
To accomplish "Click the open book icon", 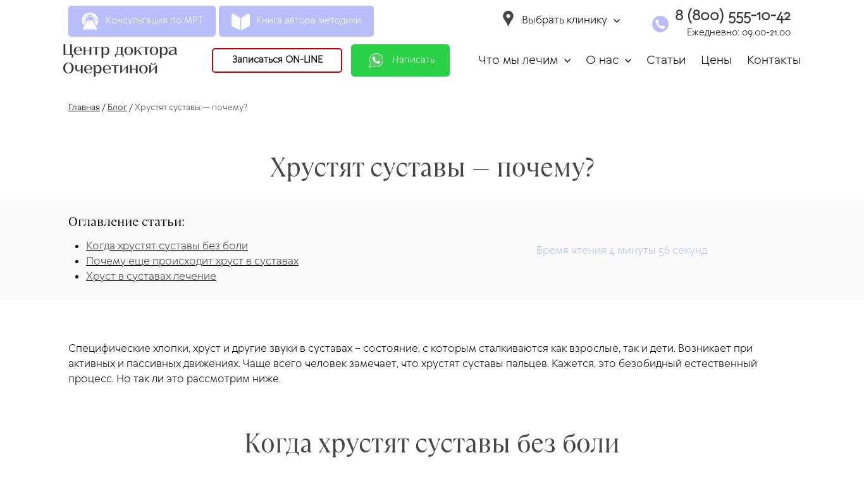I will [x=240, y=21].
